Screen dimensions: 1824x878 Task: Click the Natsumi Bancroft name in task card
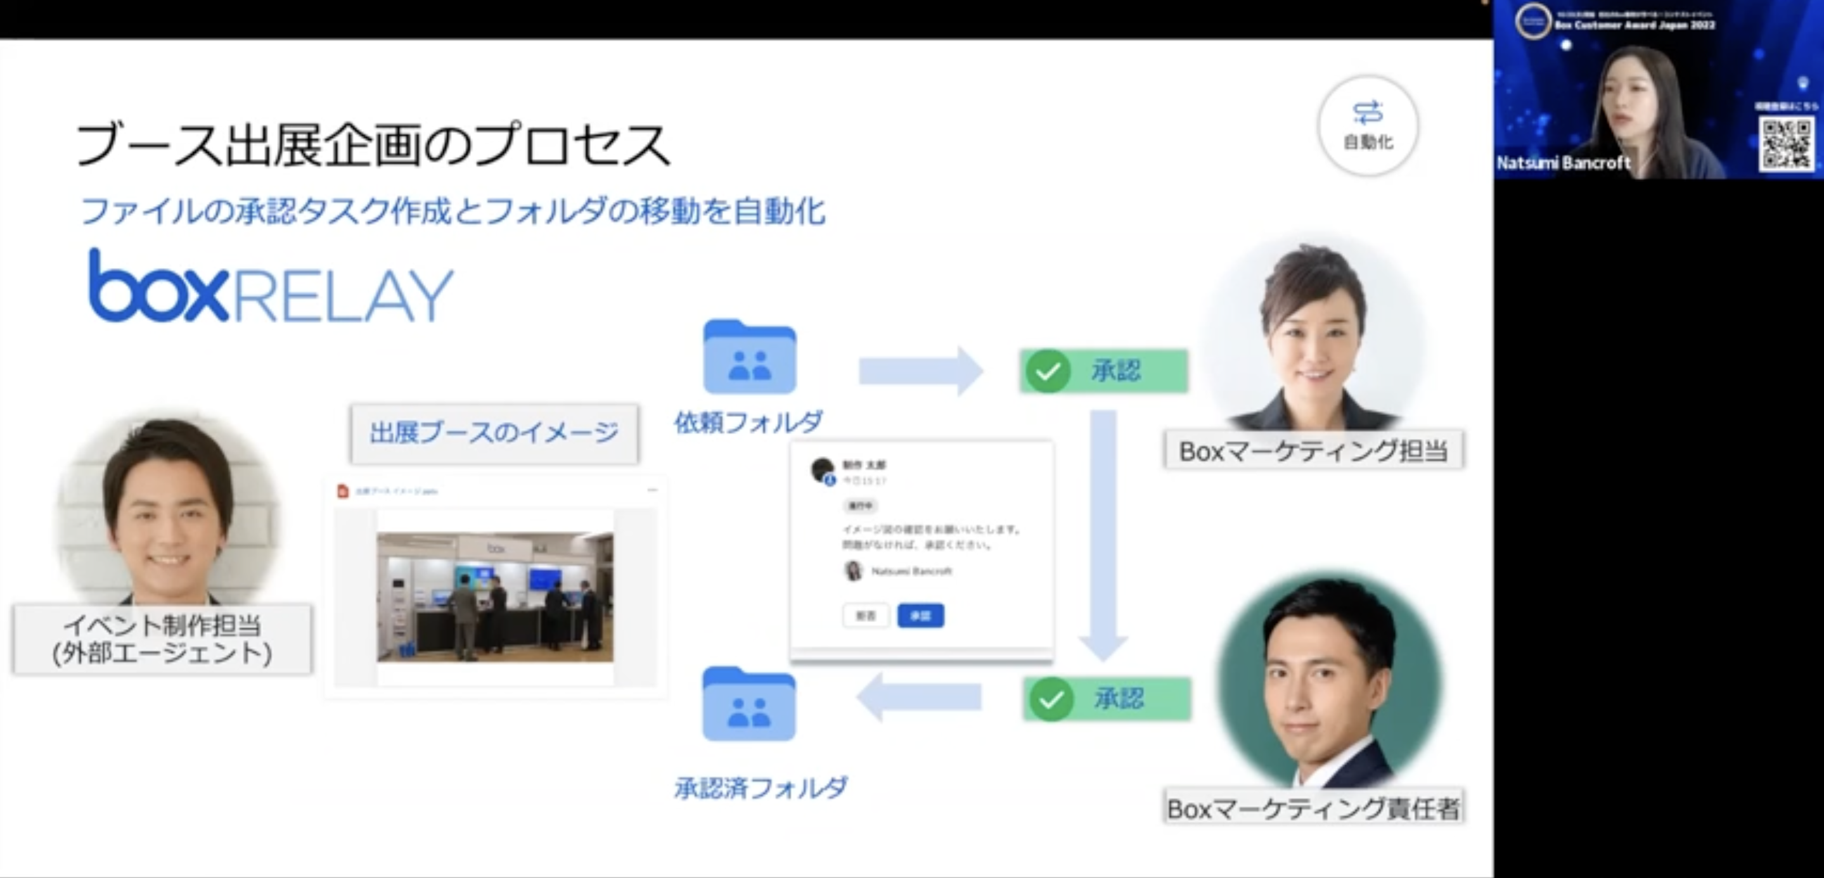tap(911, 571)
